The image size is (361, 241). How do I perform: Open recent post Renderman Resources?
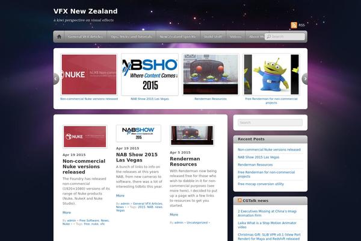pyautogui.click(x=255, y=165)
